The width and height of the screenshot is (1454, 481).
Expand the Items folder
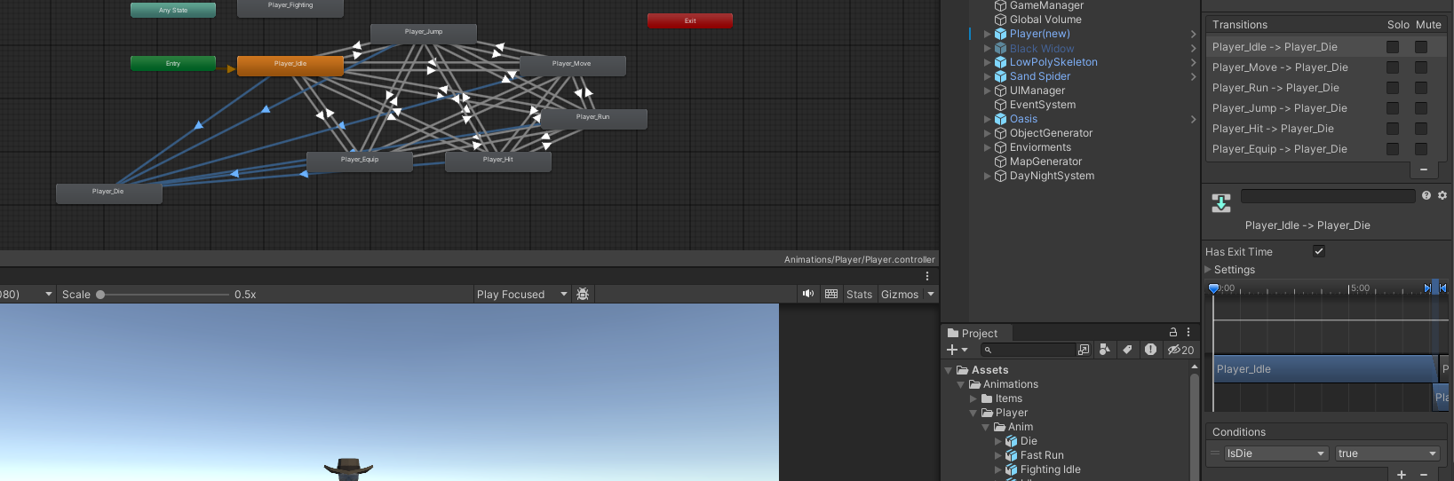click(973, 398)
